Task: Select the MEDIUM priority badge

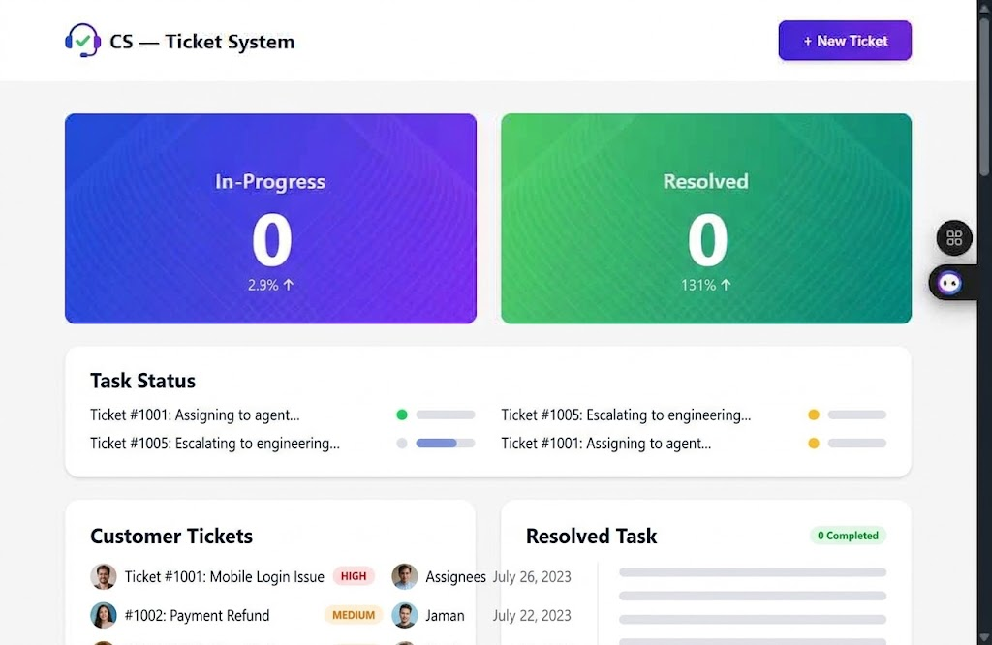Action: pos(354,615)
